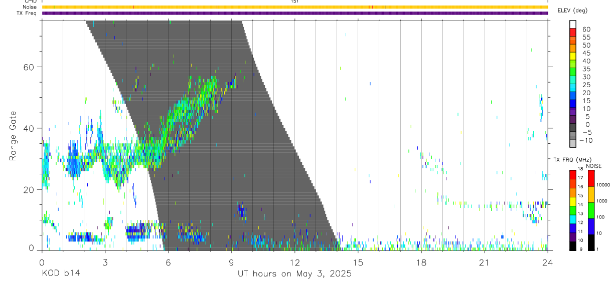616x284 pixels.
Task: Click the x-axis tick label '9'
Action: point(232,262)
